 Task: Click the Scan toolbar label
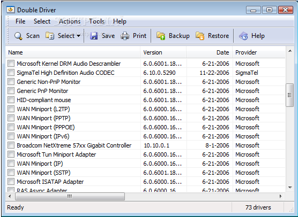33,36
